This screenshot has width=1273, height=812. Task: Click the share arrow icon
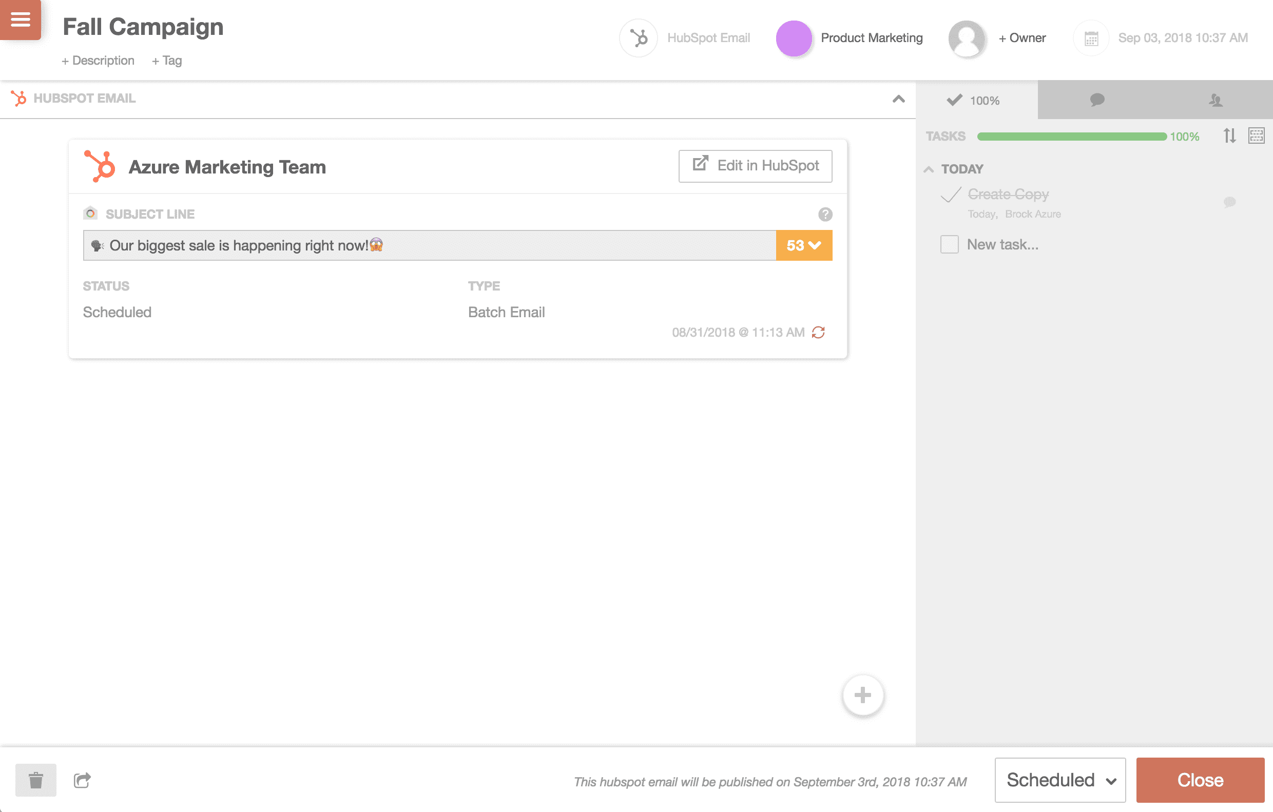82,780
